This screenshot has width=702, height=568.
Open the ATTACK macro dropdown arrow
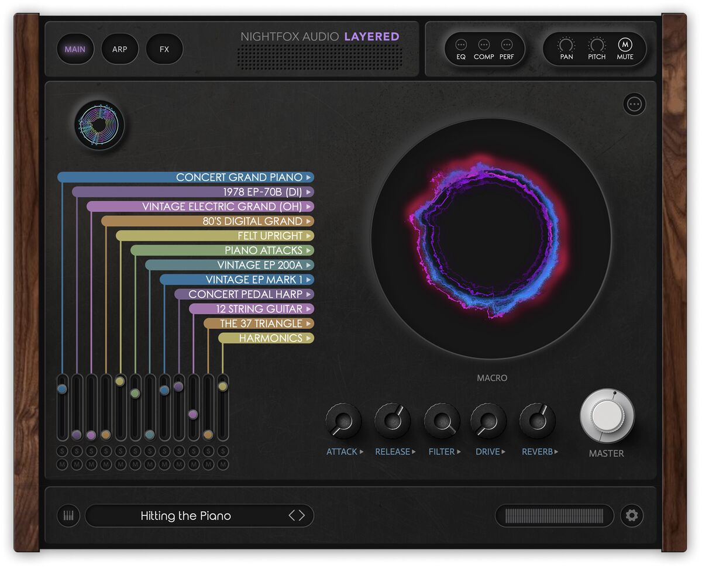pos(362,452)
